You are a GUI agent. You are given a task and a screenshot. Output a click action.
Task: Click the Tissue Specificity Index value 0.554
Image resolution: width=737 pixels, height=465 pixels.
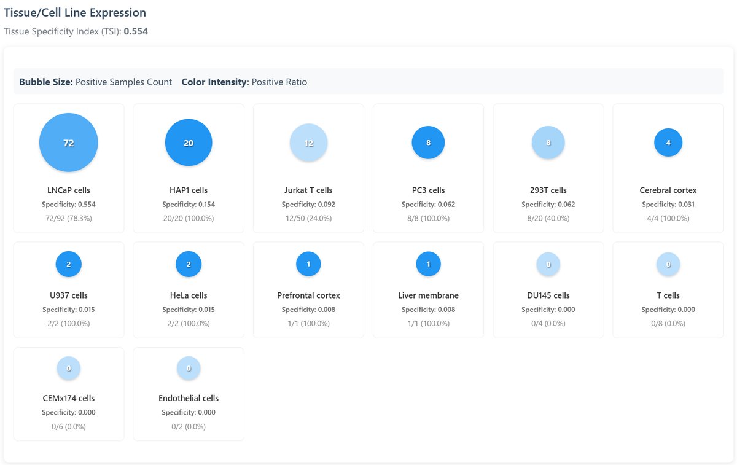(136, 31)
